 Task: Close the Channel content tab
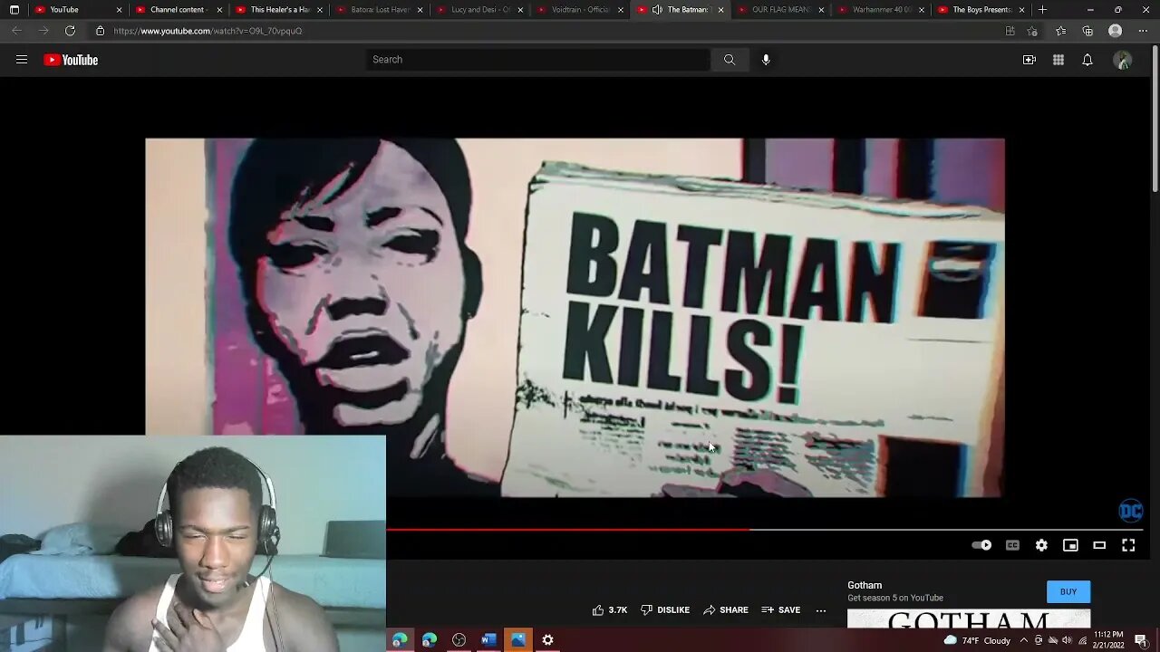219,10
